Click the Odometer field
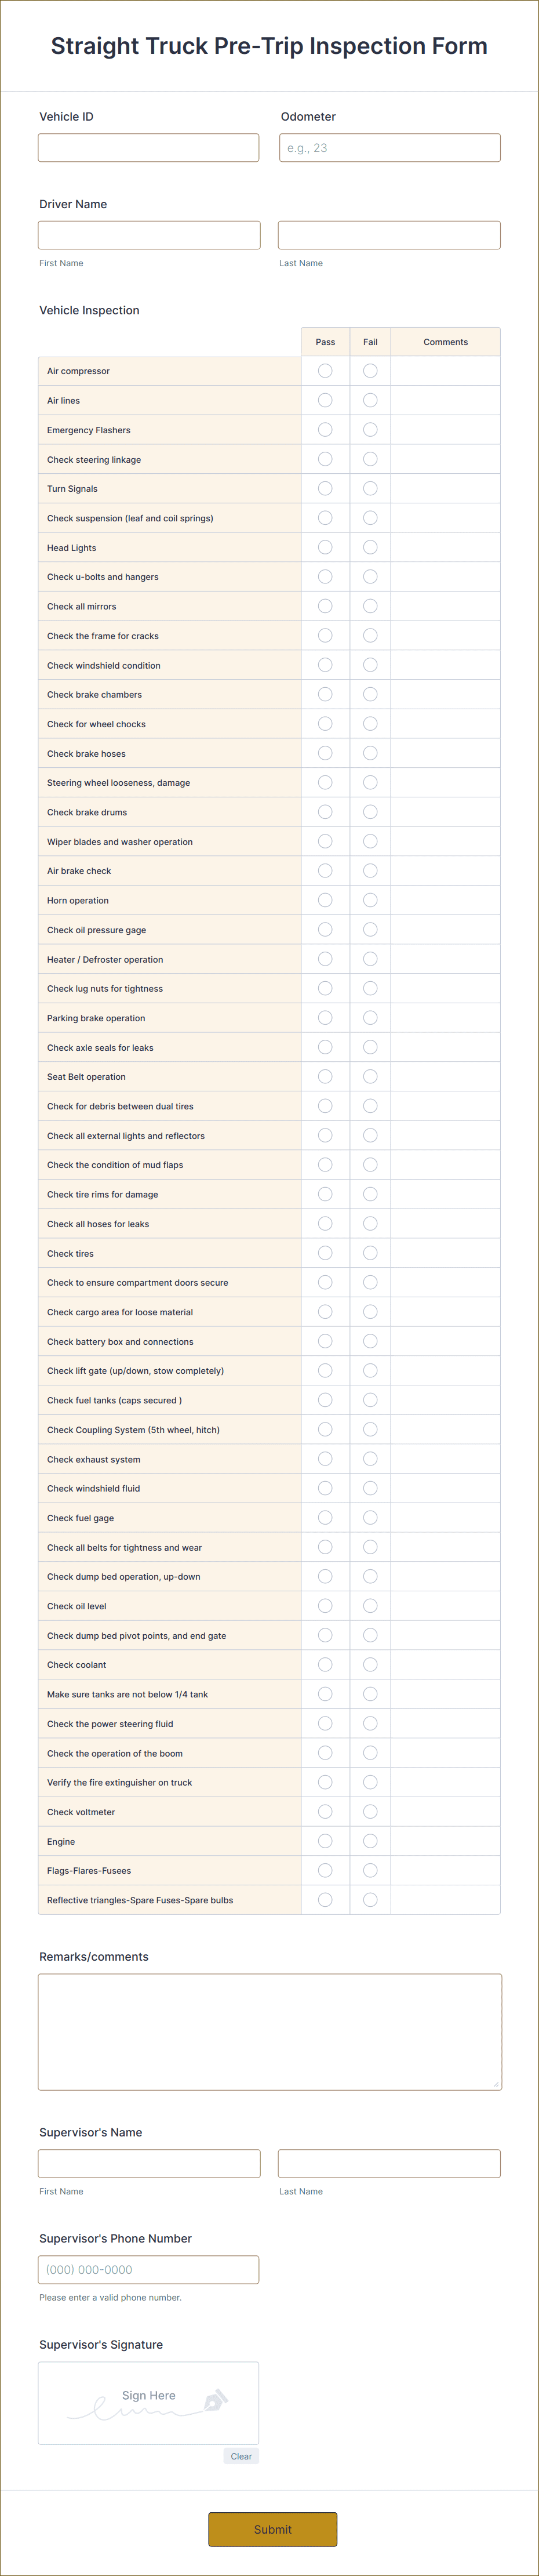The width and height of the screenshot is (539, 2576). click(x=389, y=147)
